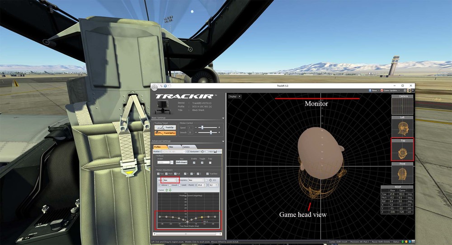Click the TrackIR round logo menu button
The width and height of the screenshot is (452, 245).
tap(155, 88)
